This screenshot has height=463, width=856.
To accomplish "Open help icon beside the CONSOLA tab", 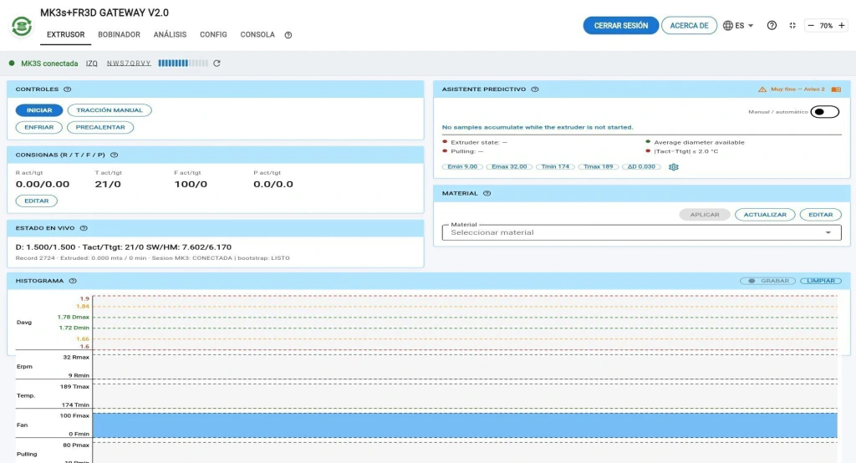I will pyautogui.click(x=288, y=35).
